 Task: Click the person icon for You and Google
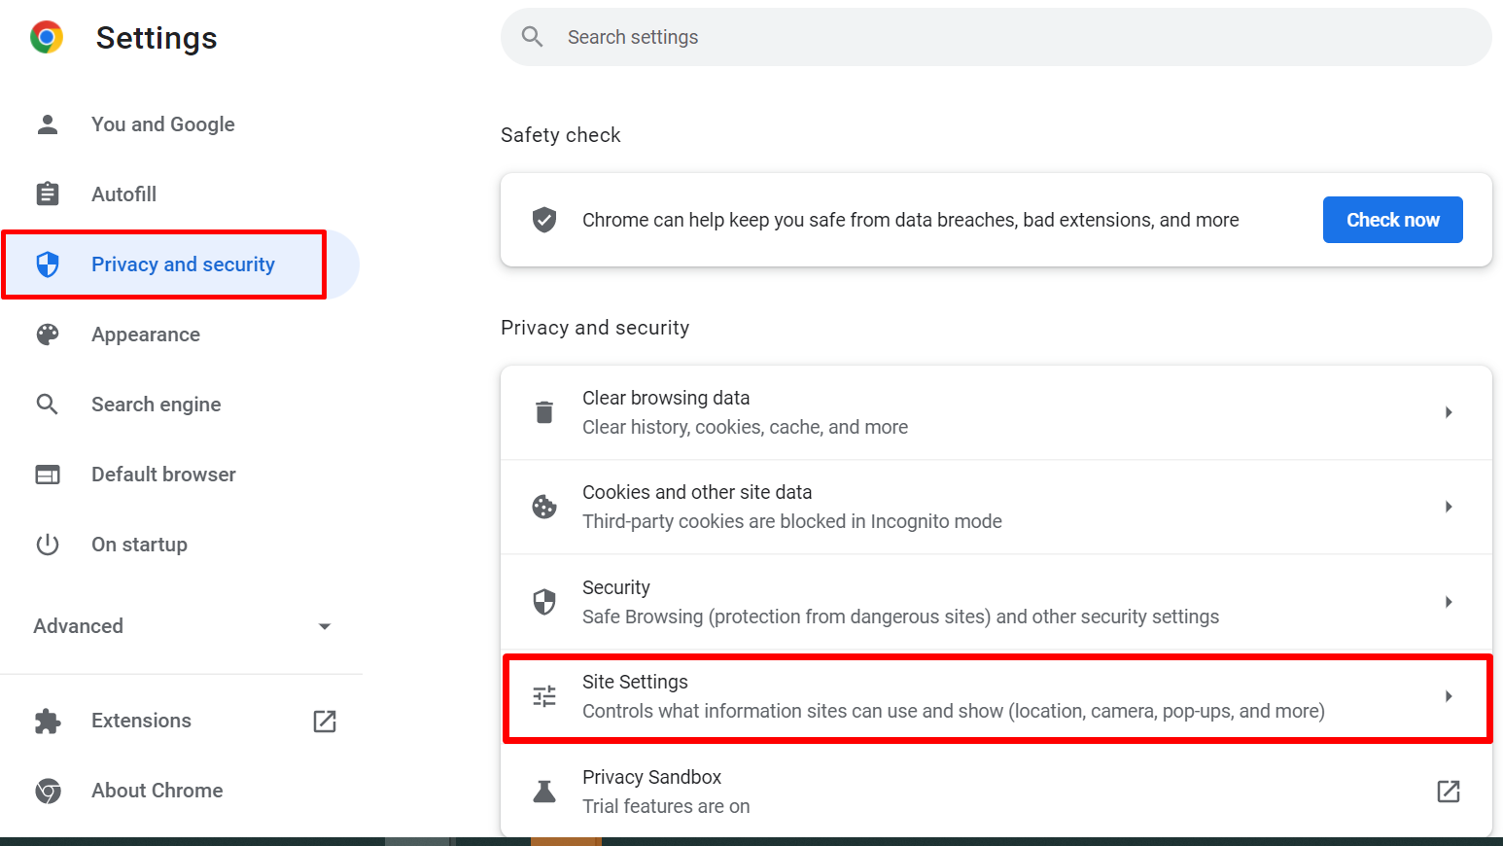tap(47, 124)
